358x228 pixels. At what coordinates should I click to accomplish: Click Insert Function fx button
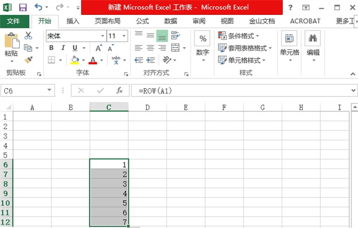click(x=119, y=90)
